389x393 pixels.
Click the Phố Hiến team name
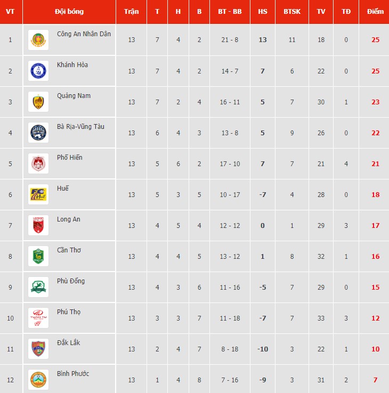(69, 158)
